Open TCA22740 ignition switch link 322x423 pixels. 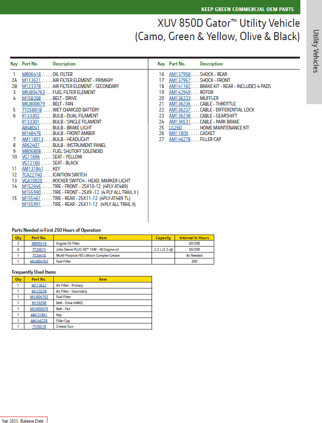click(x=32, y=175)
